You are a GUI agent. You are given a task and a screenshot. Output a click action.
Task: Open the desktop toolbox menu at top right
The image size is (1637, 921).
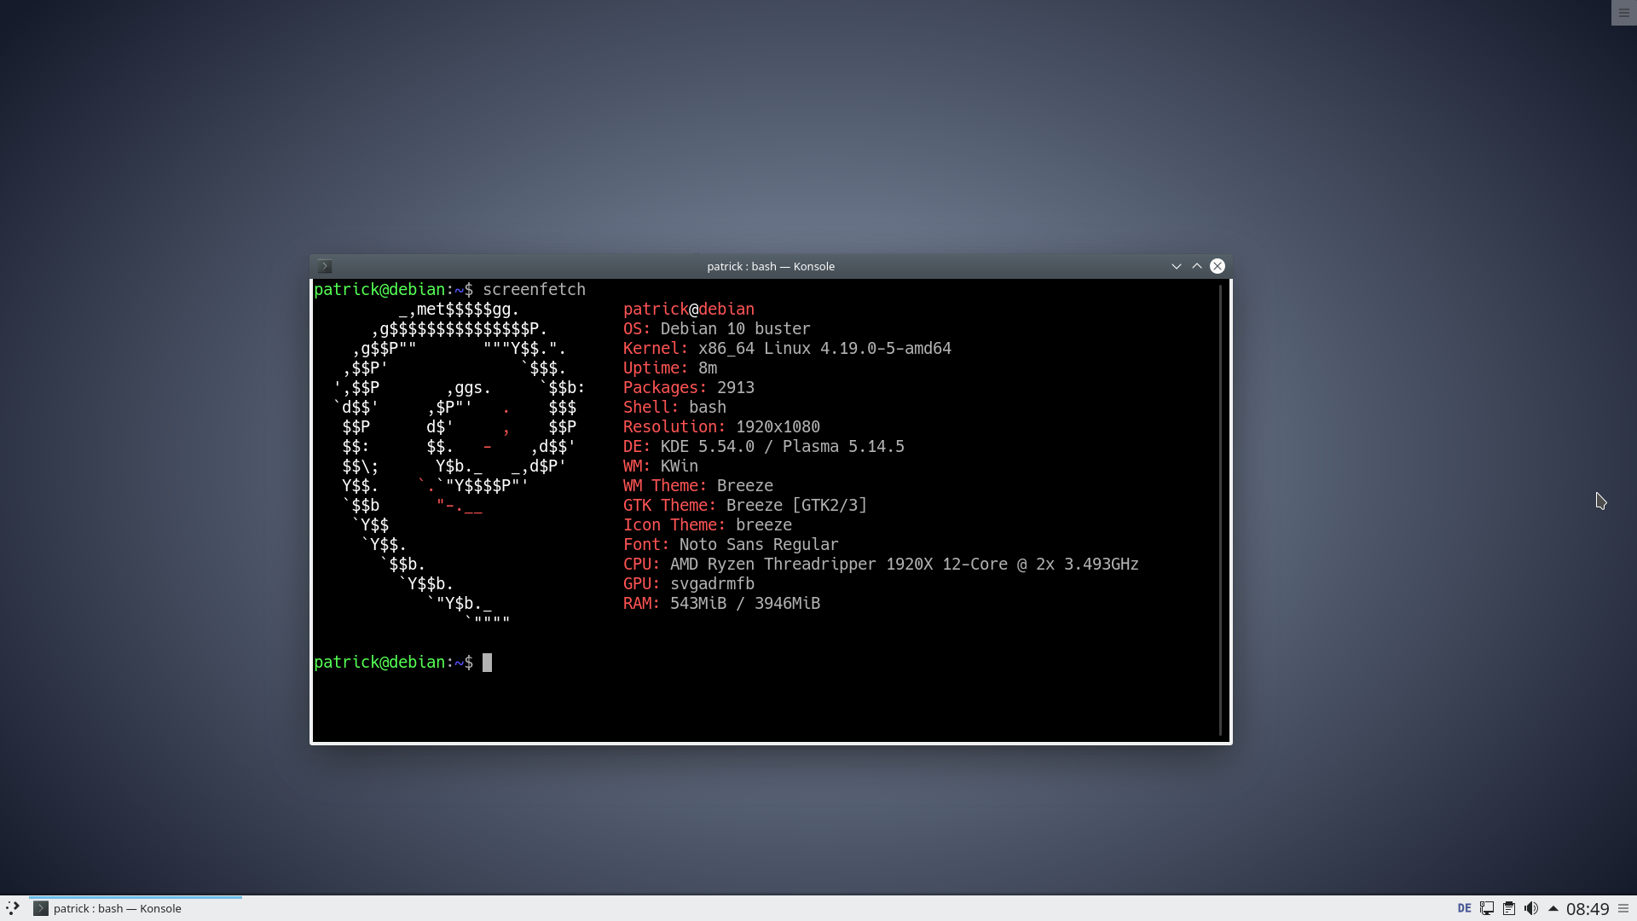coord(1623,13)
